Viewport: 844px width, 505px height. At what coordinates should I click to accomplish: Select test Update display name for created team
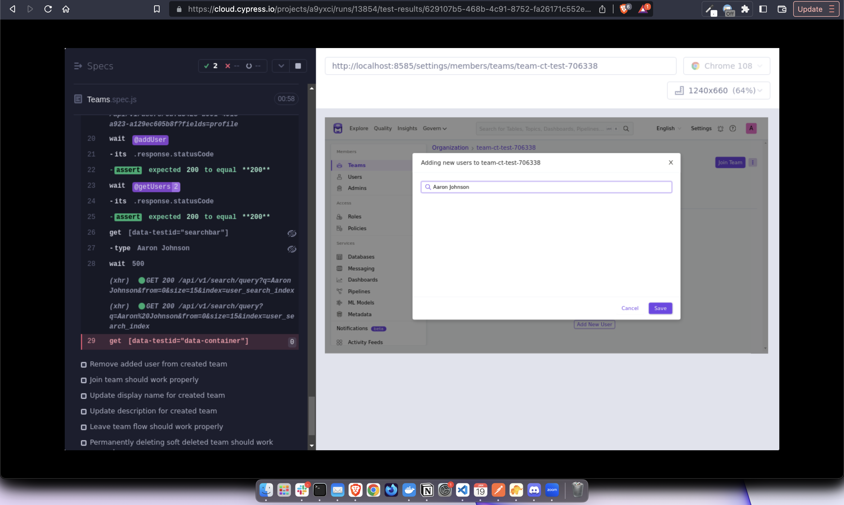point(157,395)
